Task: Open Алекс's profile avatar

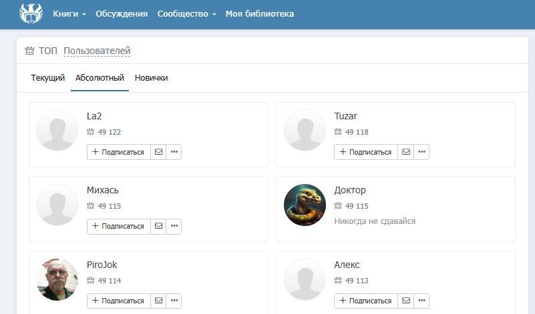Action: pyautogui.click(x=305, y=279)
